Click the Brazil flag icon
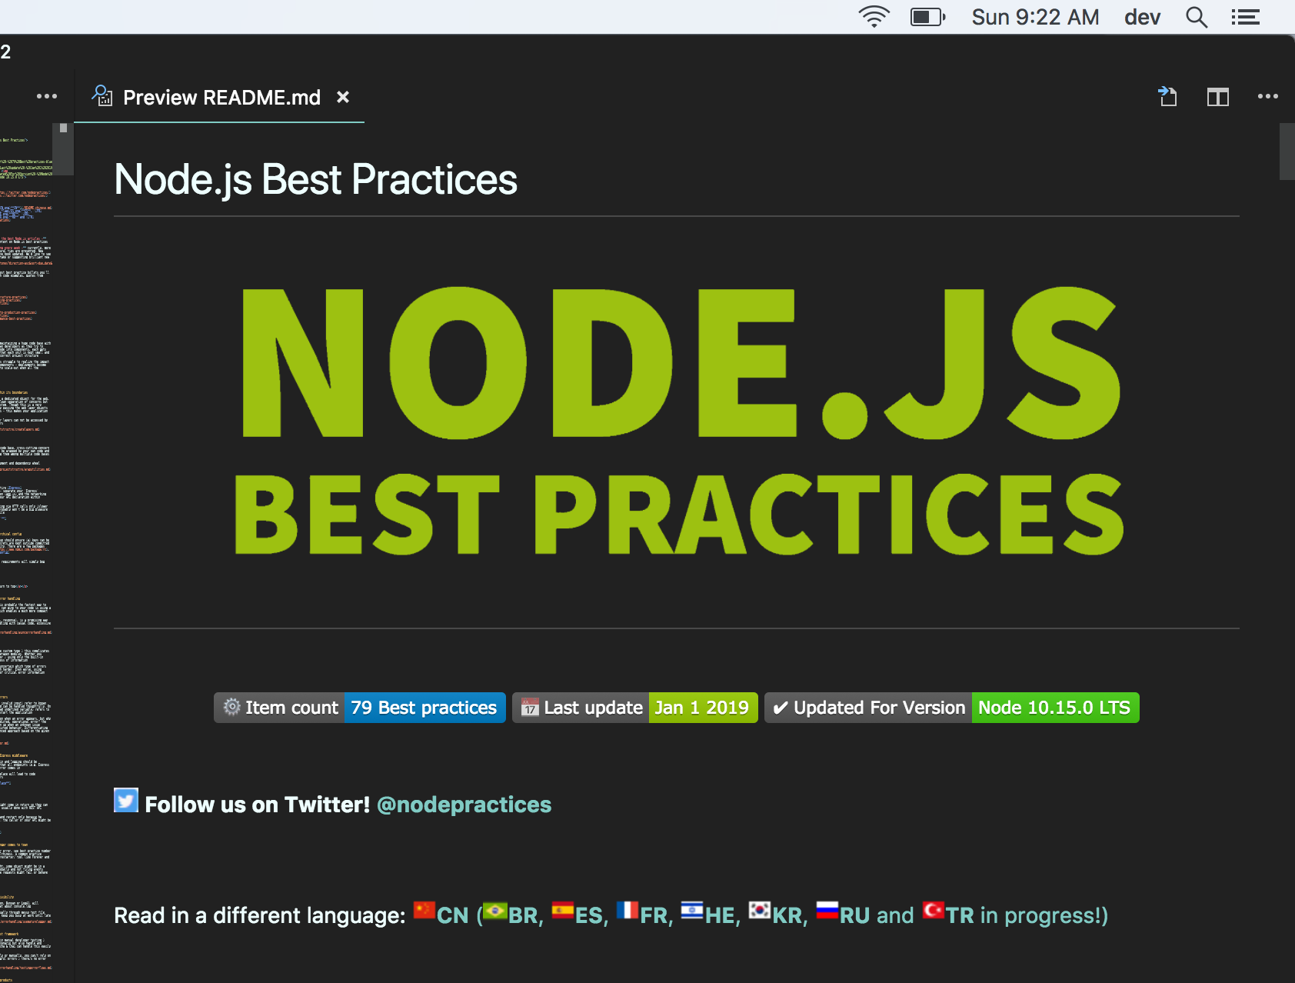Screen dimensions: 1295x983 (x=495, y=911)
